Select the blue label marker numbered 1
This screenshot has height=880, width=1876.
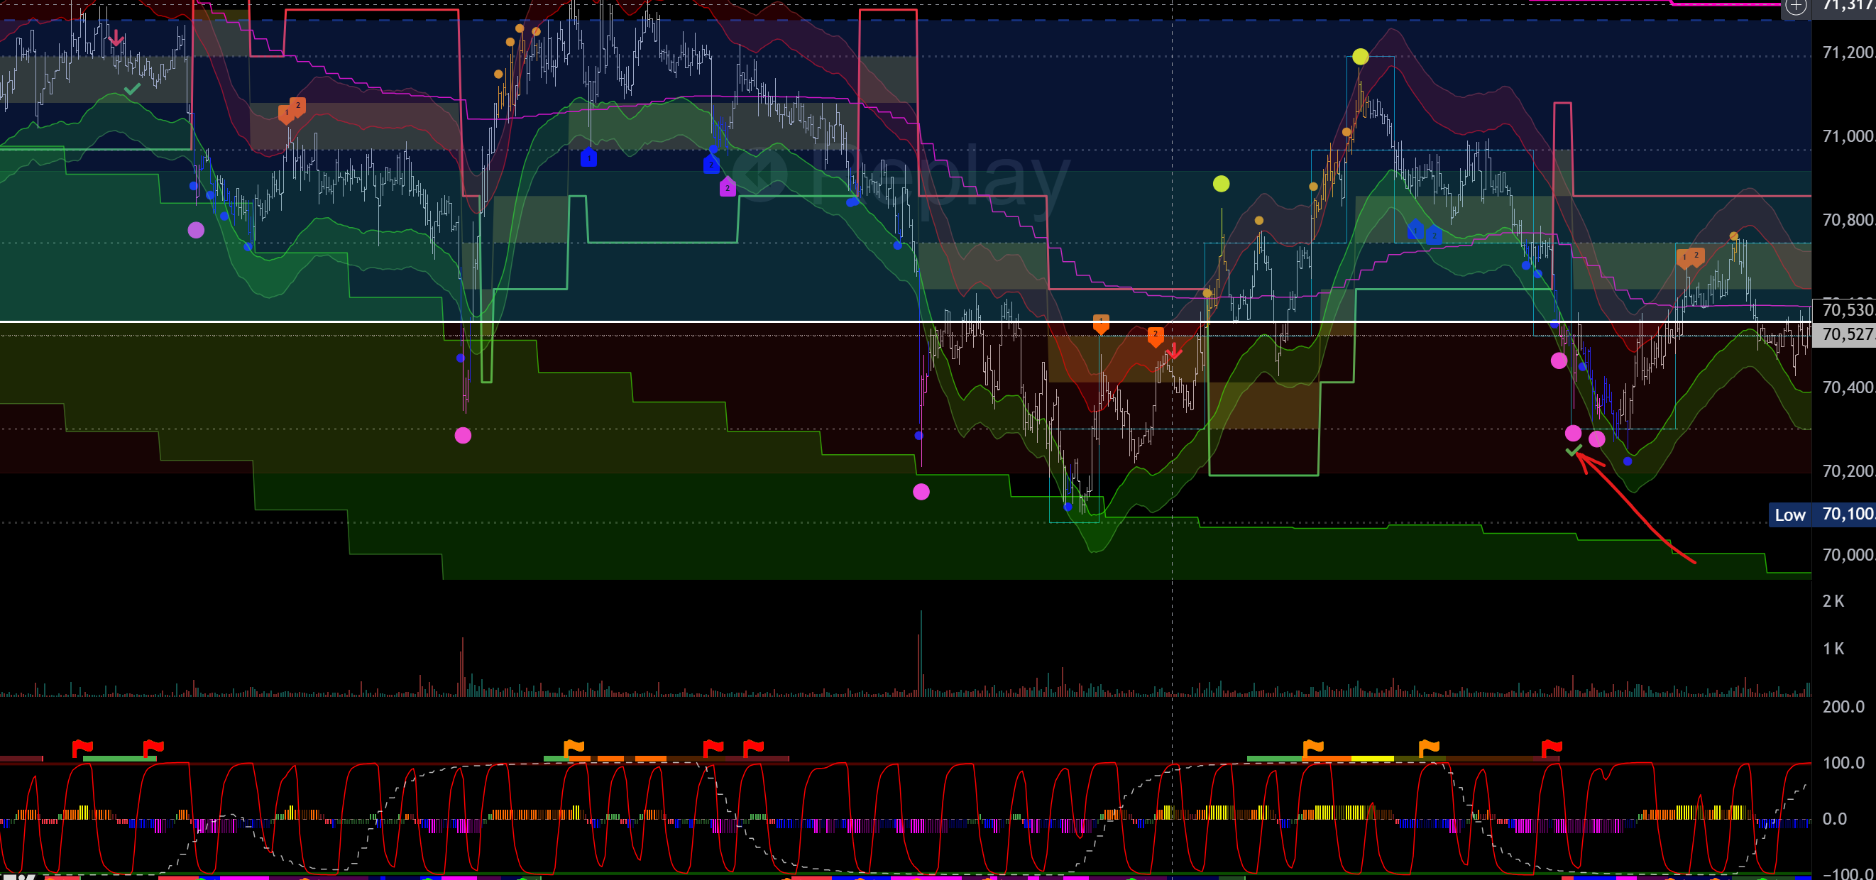588,158
